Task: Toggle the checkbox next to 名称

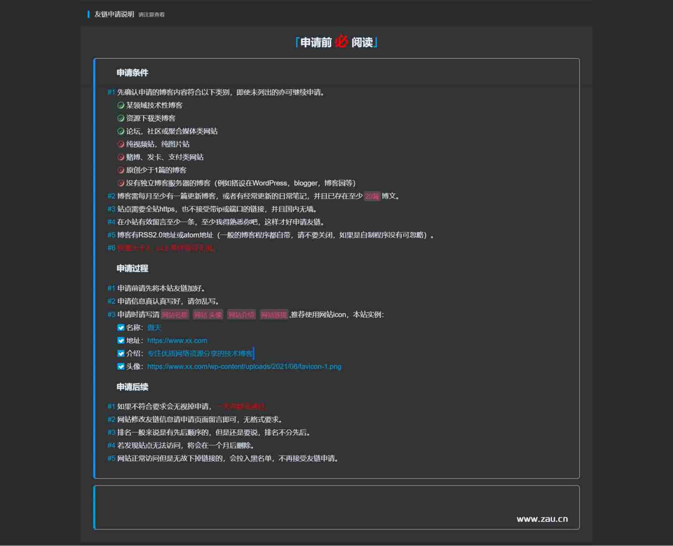Action: coord(121,328)
